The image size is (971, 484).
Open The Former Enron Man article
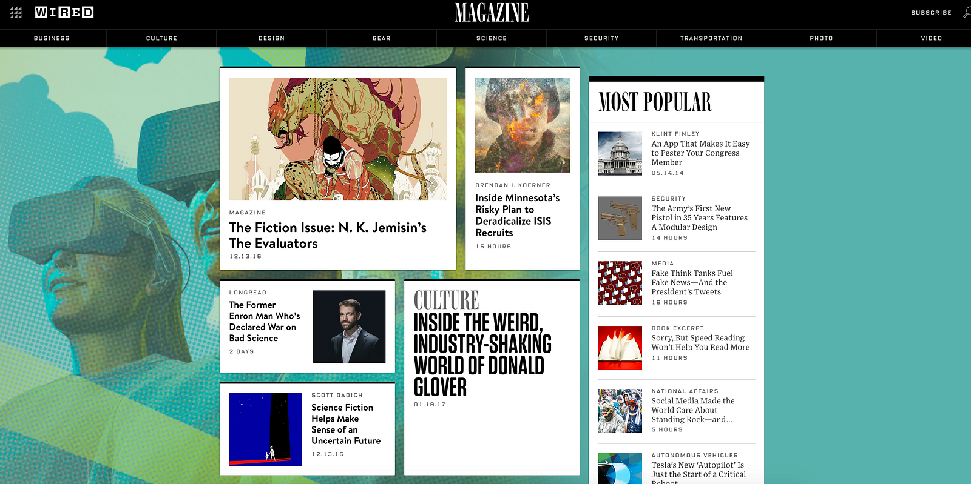pos(265,322)
